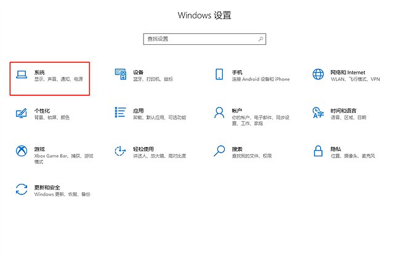Open the 应用 settings title
The height and width of the screenshot is (262, 394).
(138, 111)
